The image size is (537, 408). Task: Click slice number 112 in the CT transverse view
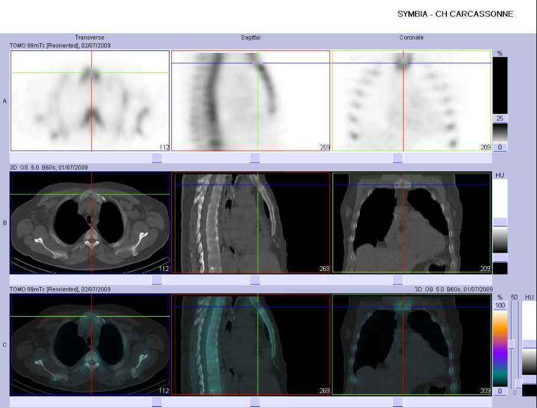pyautogui.click(x=164, y=269)
